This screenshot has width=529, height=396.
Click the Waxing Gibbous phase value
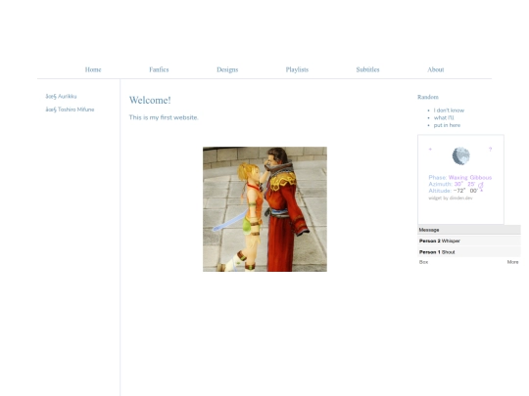(470, 177)
